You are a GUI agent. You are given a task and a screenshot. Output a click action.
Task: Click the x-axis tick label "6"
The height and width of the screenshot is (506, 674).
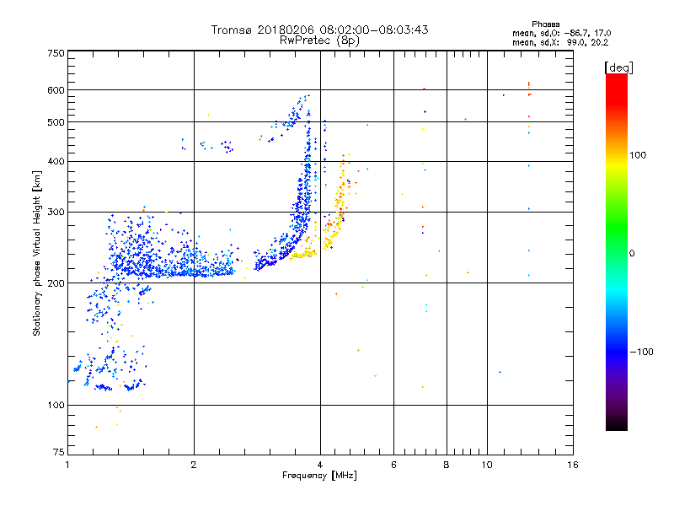[393, 465]
